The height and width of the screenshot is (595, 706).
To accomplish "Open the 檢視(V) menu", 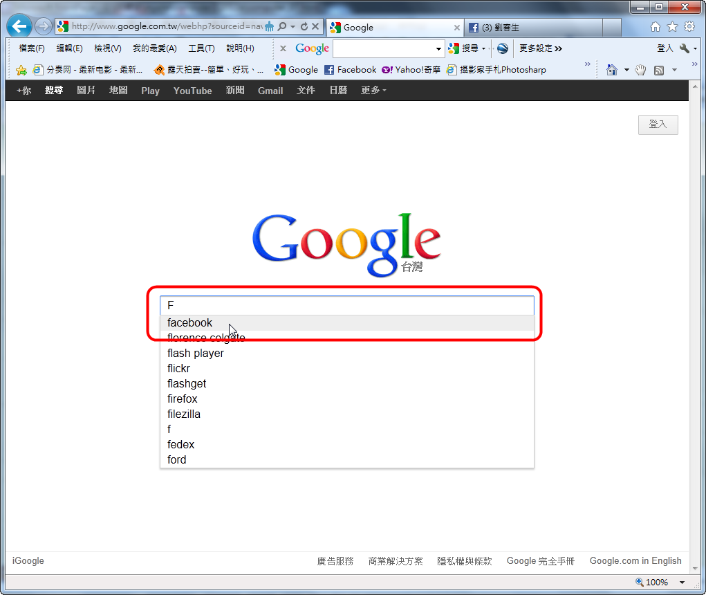I will click(x=108, y=48).
